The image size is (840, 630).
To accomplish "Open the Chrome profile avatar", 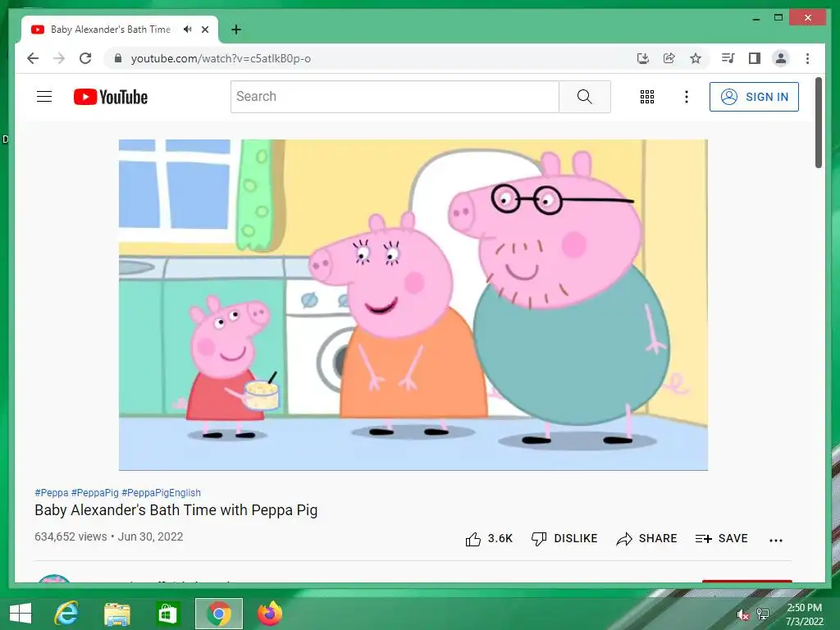I will click(781, 58).
